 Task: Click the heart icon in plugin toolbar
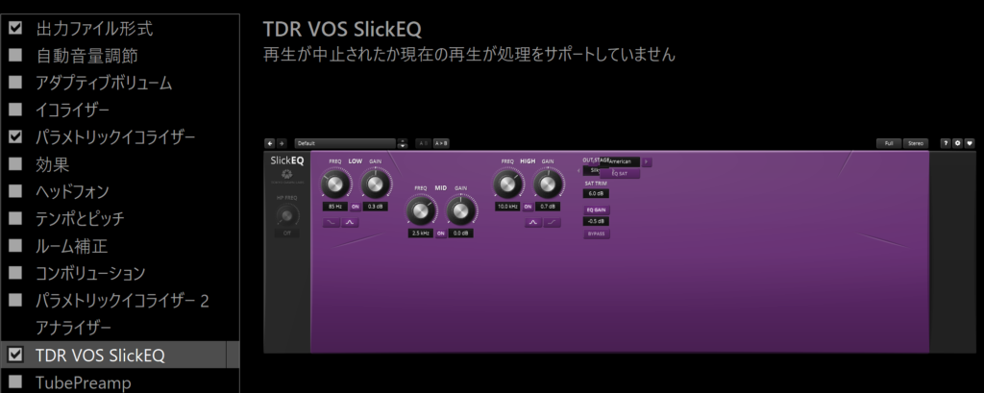(x=970, y=143)
